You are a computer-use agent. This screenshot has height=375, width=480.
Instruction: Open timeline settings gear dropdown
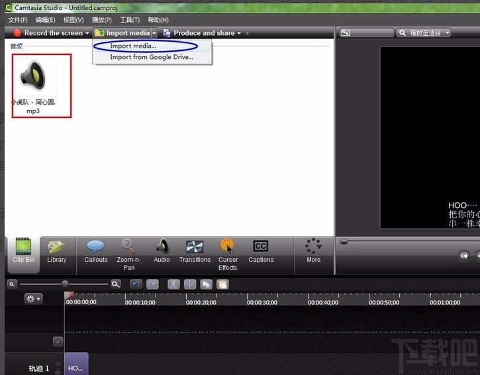click(x=33, y=299)
